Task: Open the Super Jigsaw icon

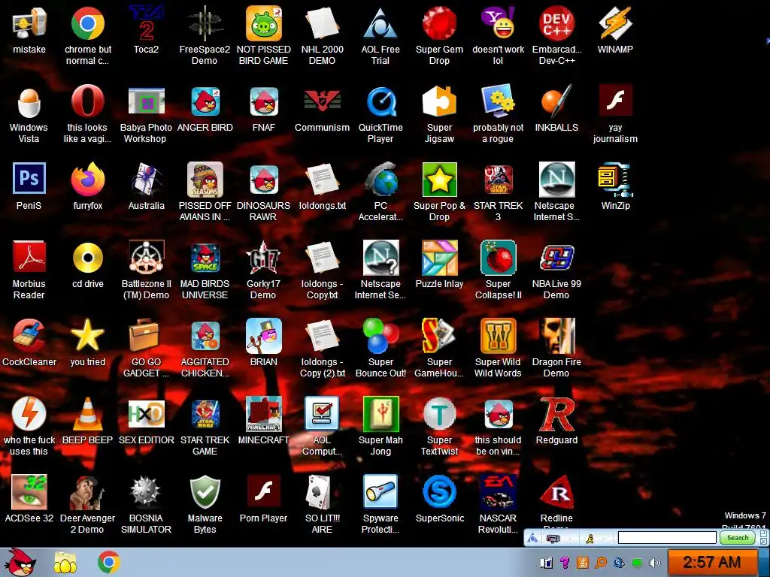Action: pos(439,101)
